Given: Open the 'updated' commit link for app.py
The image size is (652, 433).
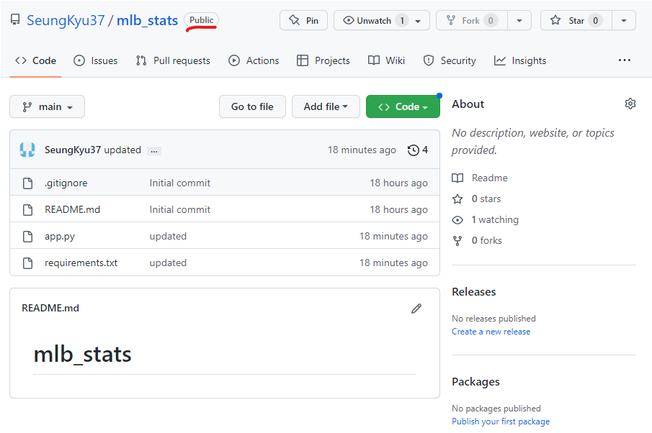Looking at the screenshot, I should click(168, 236).
